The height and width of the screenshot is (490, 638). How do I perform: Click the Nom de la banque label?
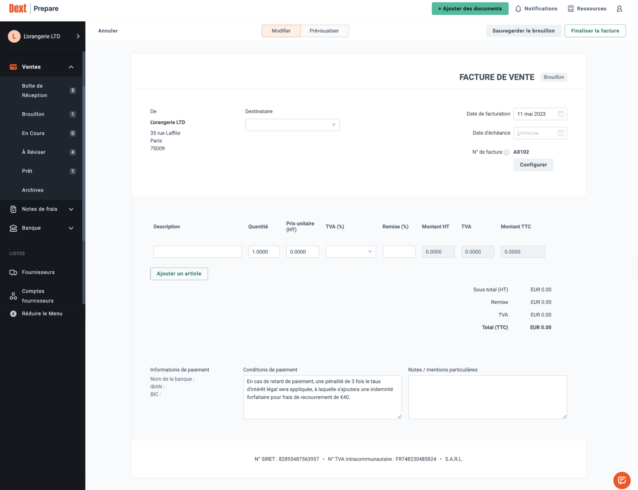(172, 379)
